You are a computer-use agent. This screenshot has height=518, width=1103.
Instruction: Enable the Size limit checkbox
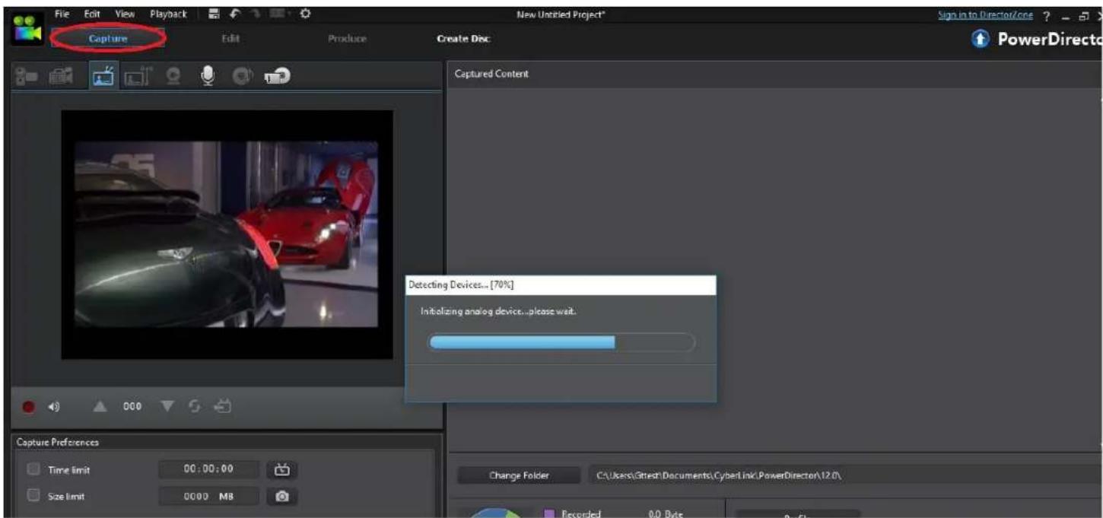click(33, 495)
